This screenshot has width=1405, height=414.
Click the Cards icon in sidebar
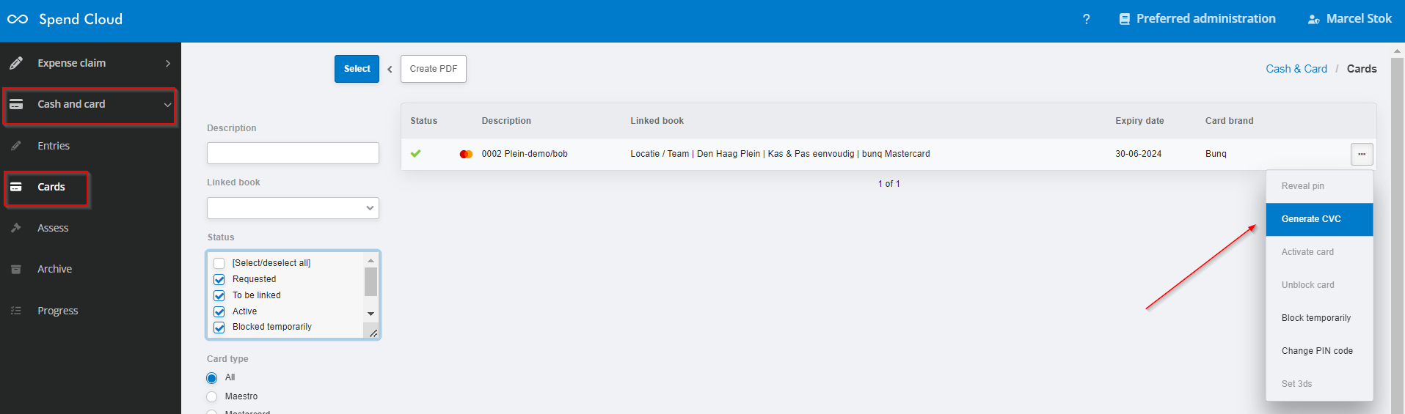(x=16, y=187)
